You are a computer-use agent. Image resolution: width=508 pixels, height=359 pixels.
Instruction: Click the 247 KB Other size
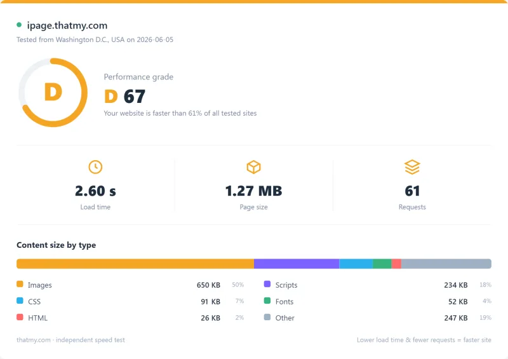[x=456, y=318]
